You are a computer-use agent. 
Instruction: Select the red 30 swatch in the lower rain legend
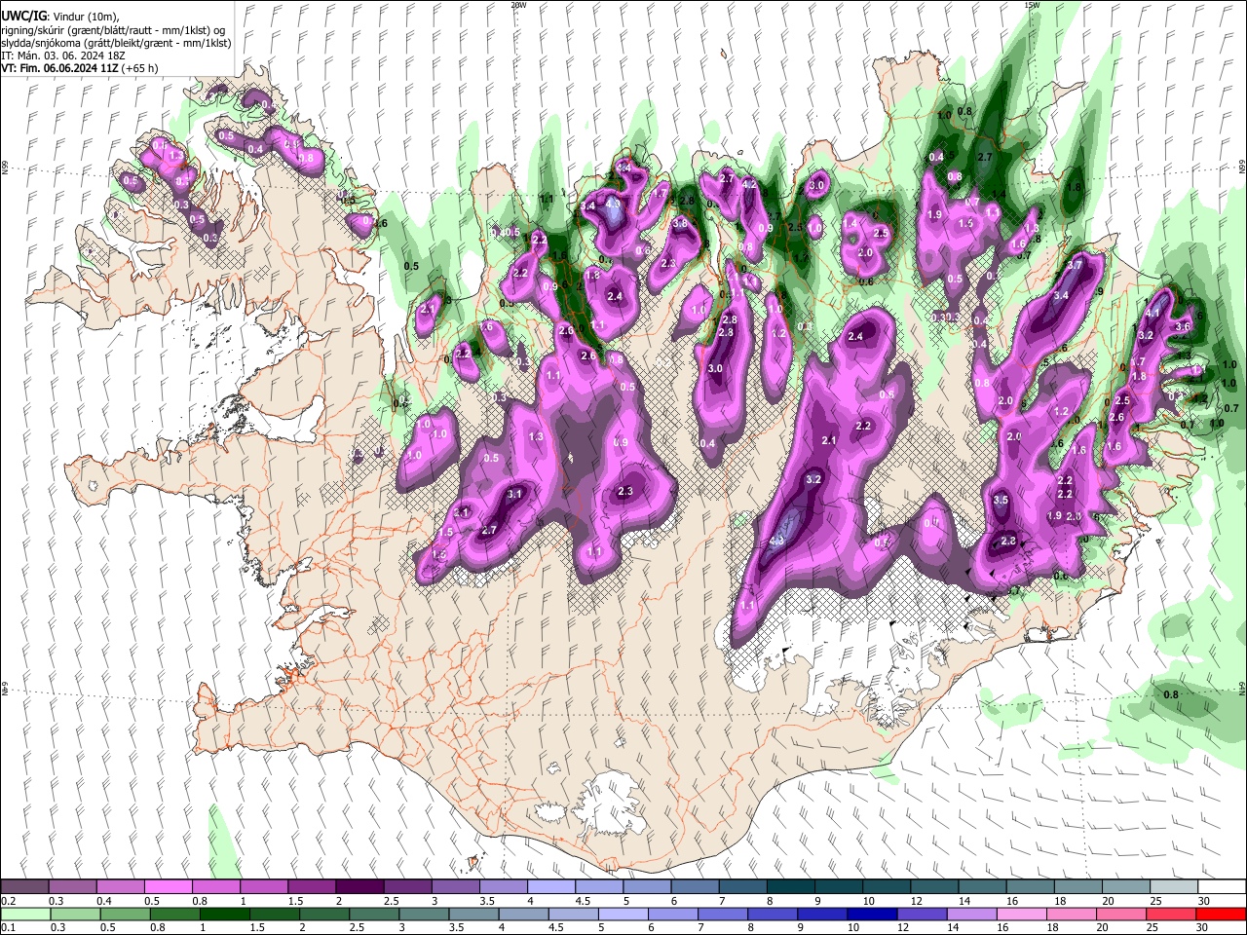pos(1222,914)
